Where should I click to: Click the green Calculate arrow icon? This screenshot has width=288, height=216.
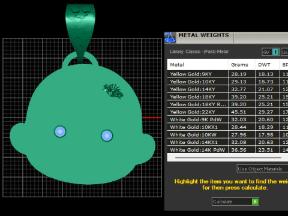[x=255, y=202]
